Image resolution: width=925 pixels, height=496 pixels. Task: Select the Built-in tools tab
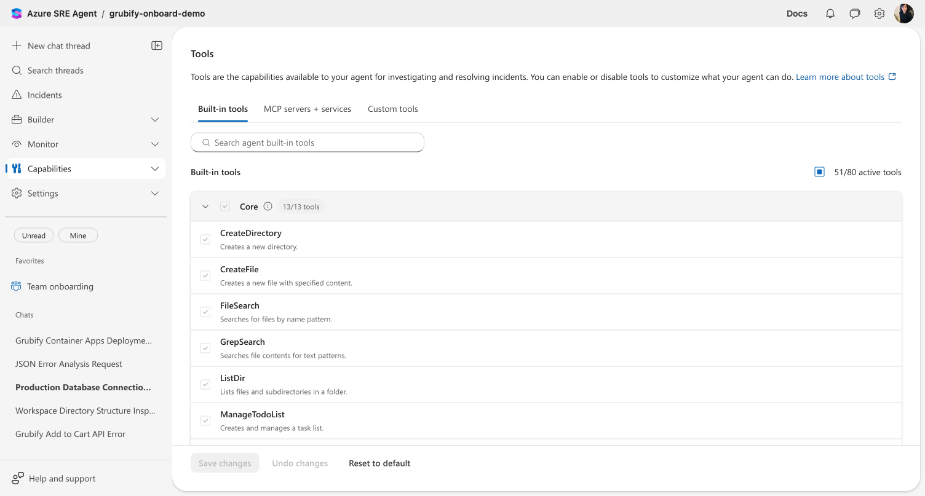click(x=223, y=109)
